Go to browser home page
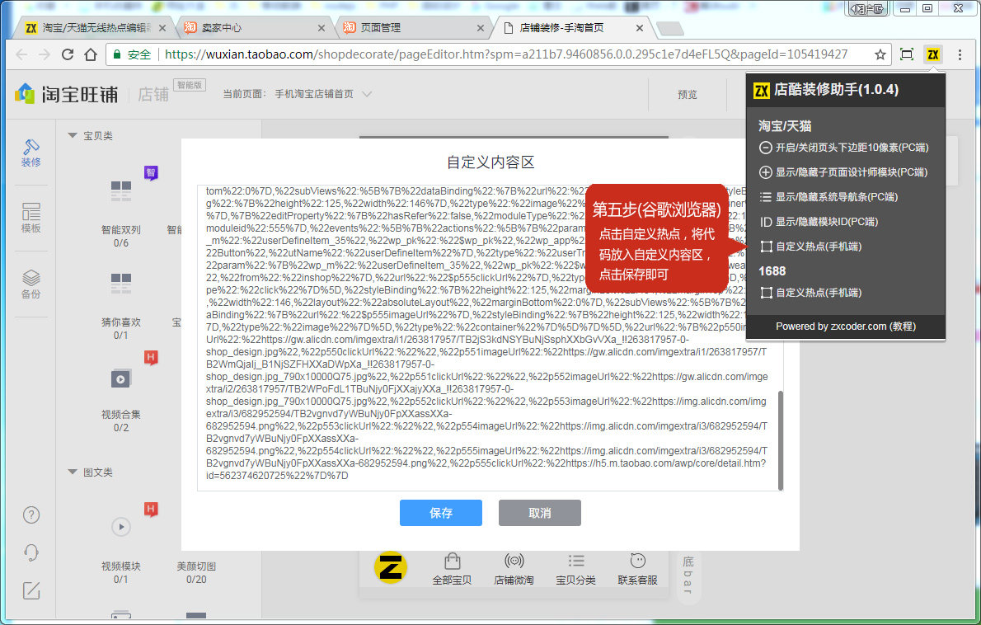The image size is (981, 625). pyautogui.click(x=91, y=54)
